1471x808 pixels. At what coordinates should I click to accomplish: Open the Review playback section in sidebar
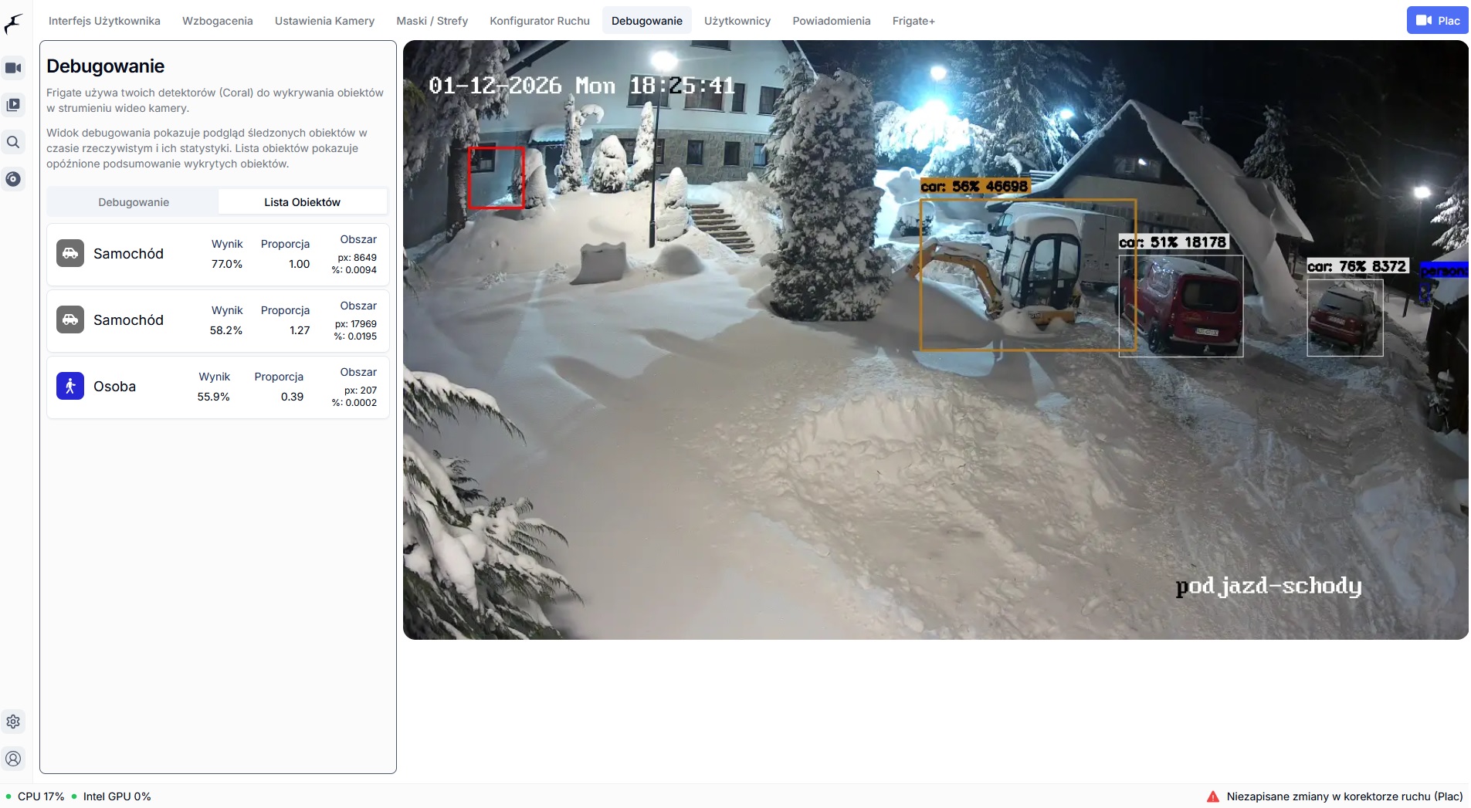click(13, 105)
